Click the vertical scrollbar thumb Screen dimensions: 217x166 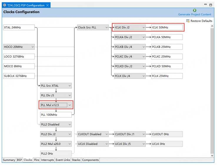click(212, 91)
